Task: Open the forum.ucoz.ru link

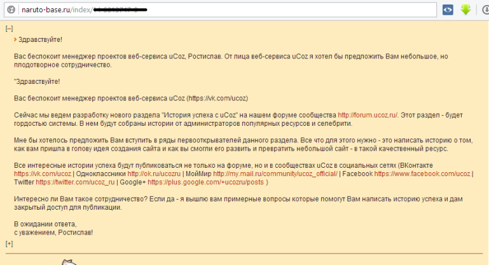Action: coord(368,115)
